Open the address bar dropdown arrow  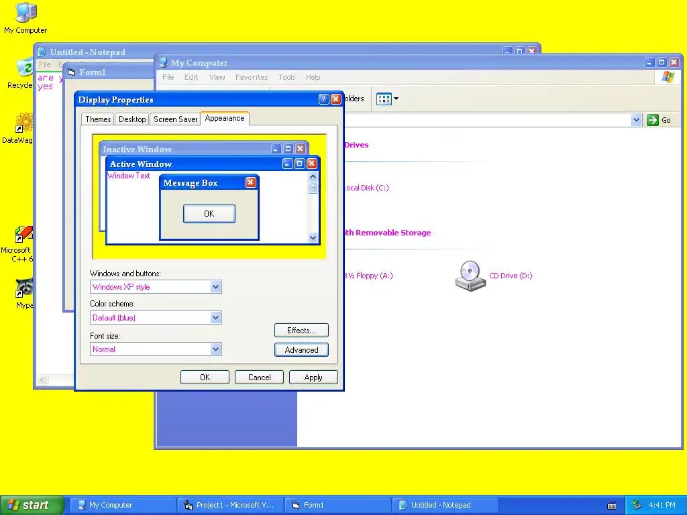(x=636, y=120)
